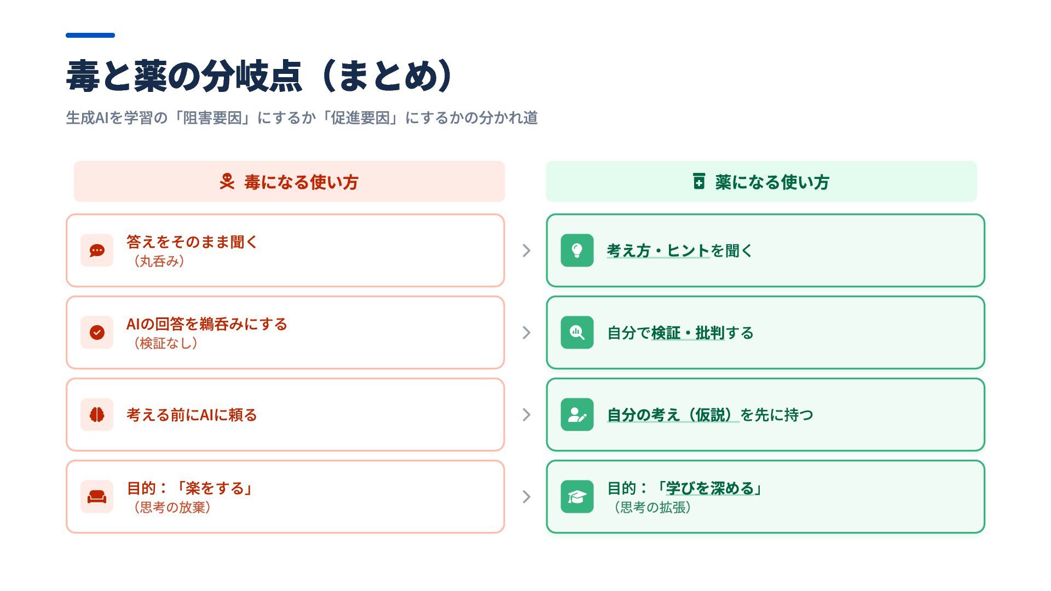Click the skull icon beside 毒になる使い方
This screenshot has width=1051, height=591.
coord(227,182)
